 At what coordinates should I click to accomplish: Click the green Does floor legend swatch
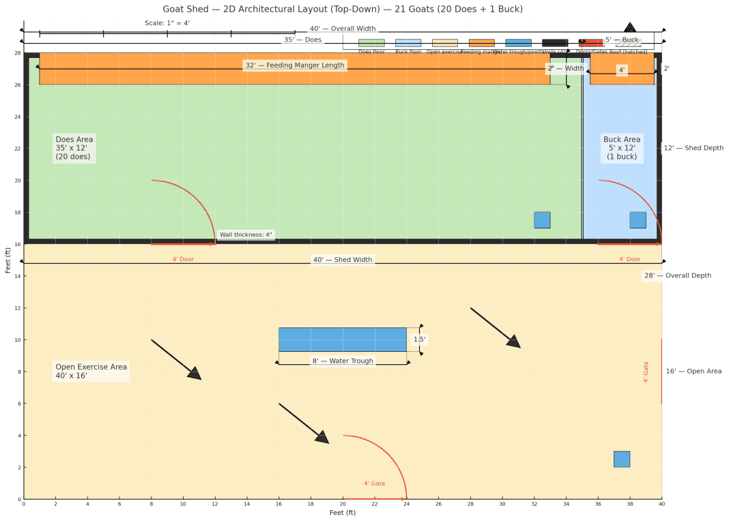pyautogui.click(x=371, y=43)
